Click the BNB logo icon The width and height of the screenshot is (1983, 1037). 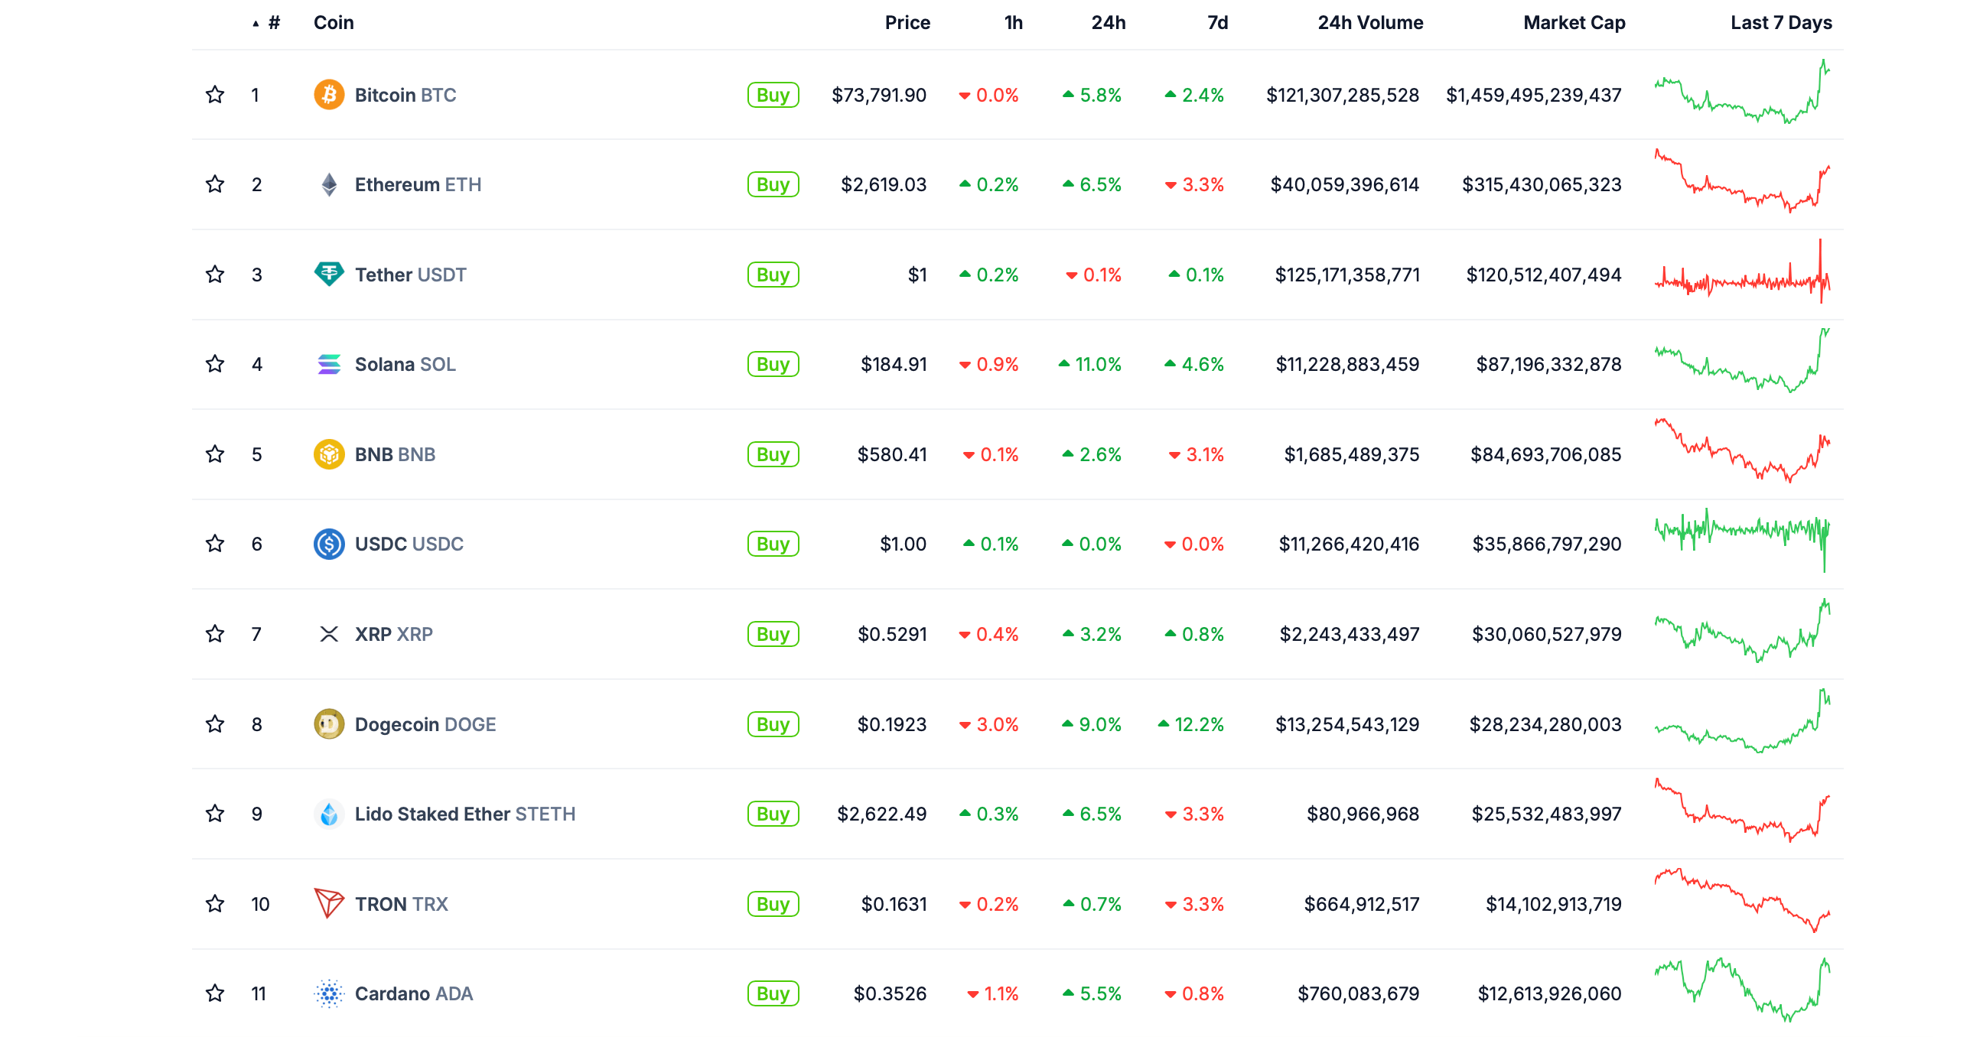pyautogui.click(x=329, y=454)
